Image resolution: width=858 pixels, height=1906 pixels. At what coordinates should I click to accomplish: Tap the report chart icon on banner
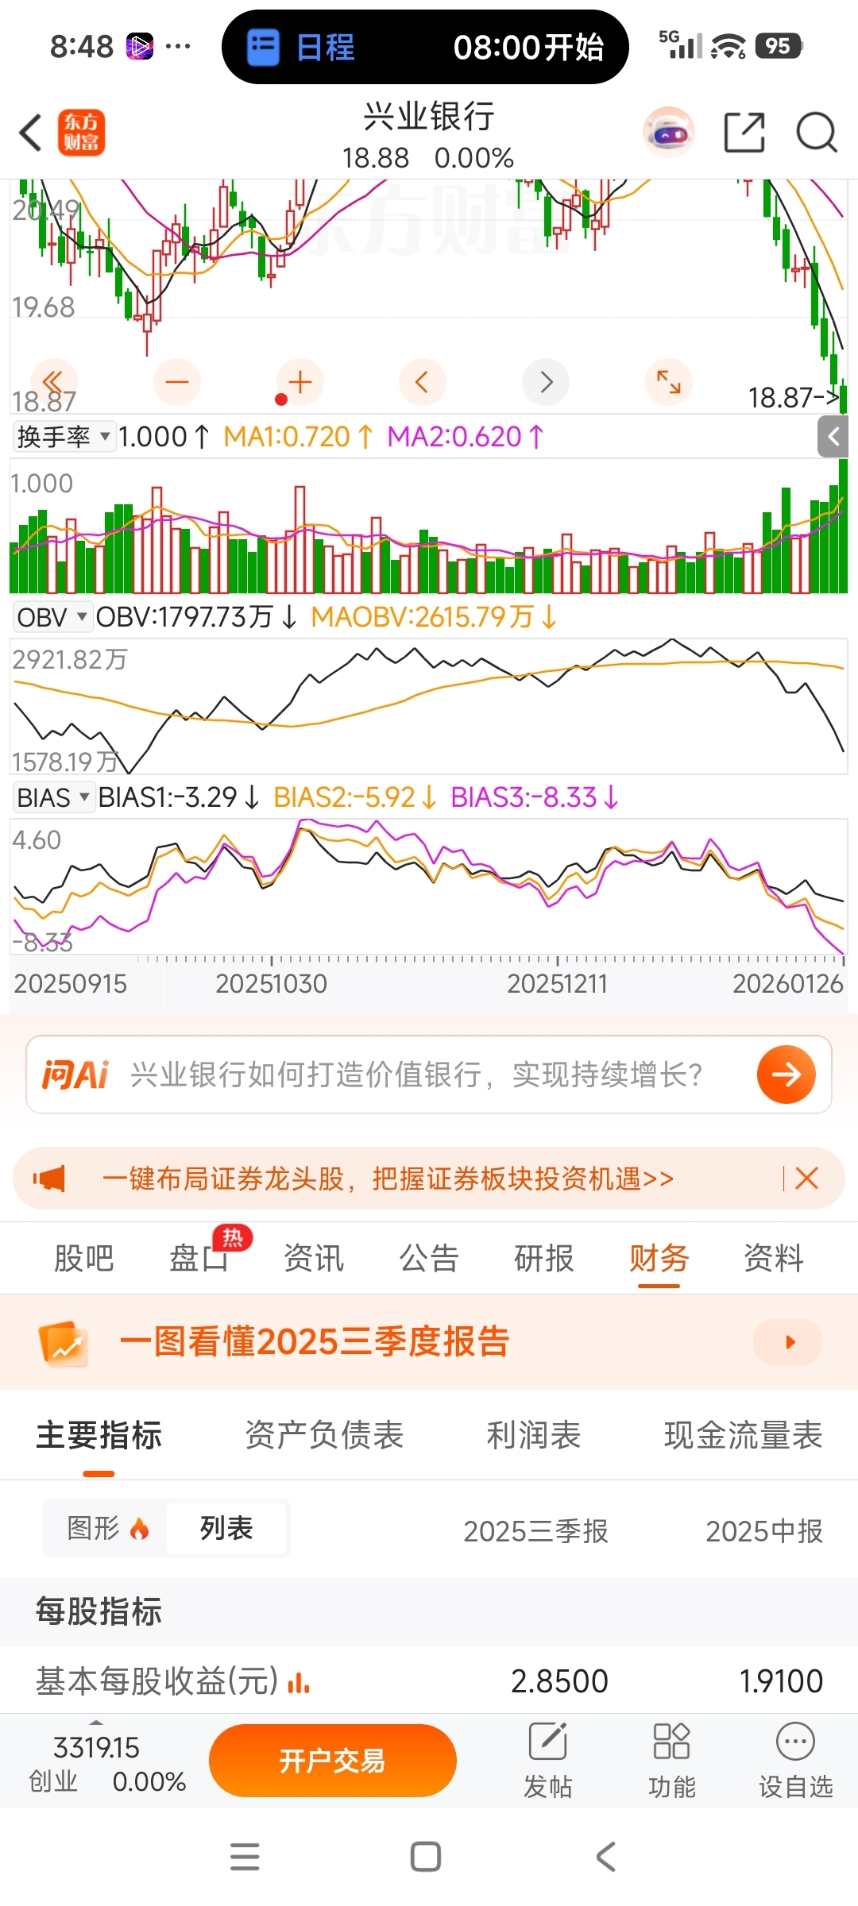coord(64,1344)
